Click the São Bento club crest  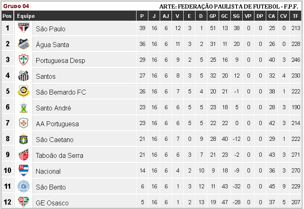[23, 187]
